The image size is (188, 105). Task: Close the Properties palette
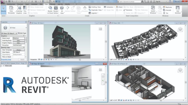[26, 22]
